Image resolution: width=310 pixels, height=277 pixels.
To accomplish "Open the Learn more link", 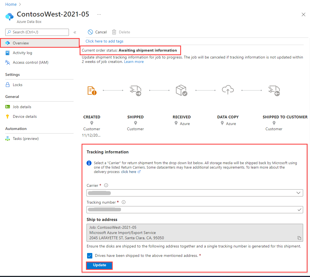I will click(x=134, y=62).
